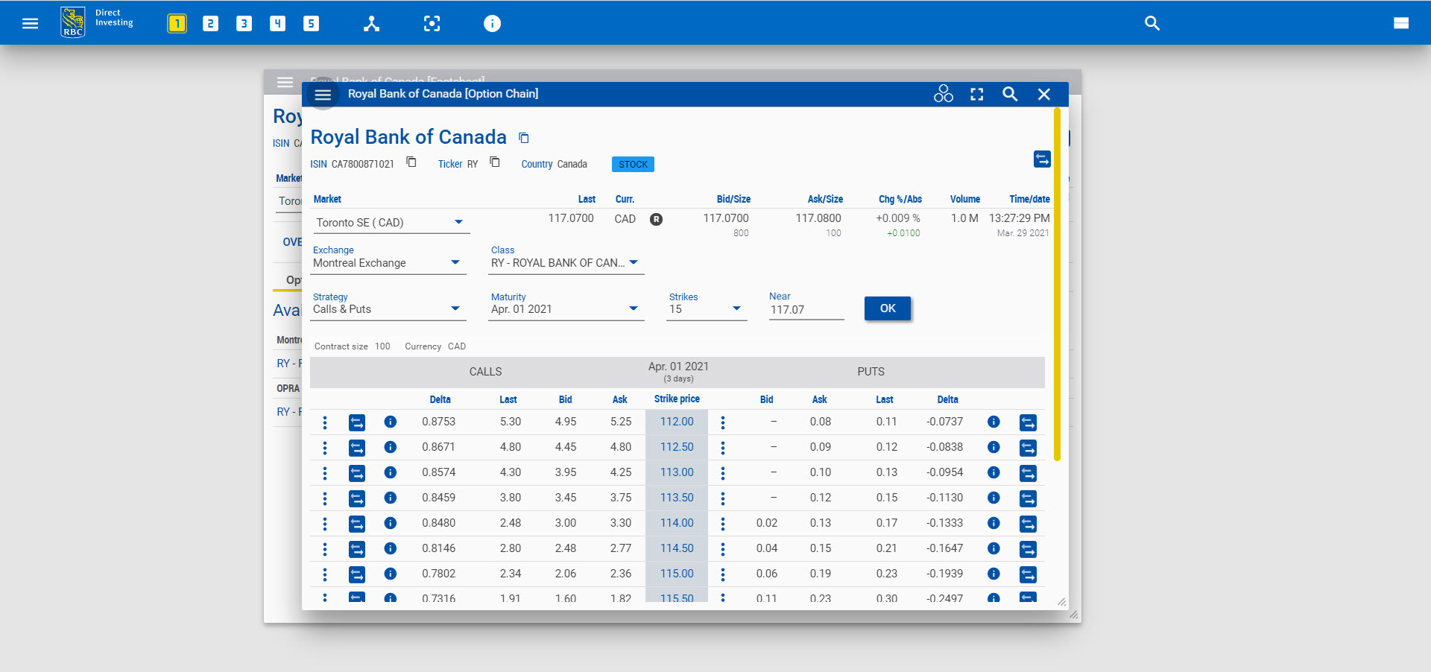Show info for the 113.00 call row
The image size is (1431, 672).
coord(391,473)
